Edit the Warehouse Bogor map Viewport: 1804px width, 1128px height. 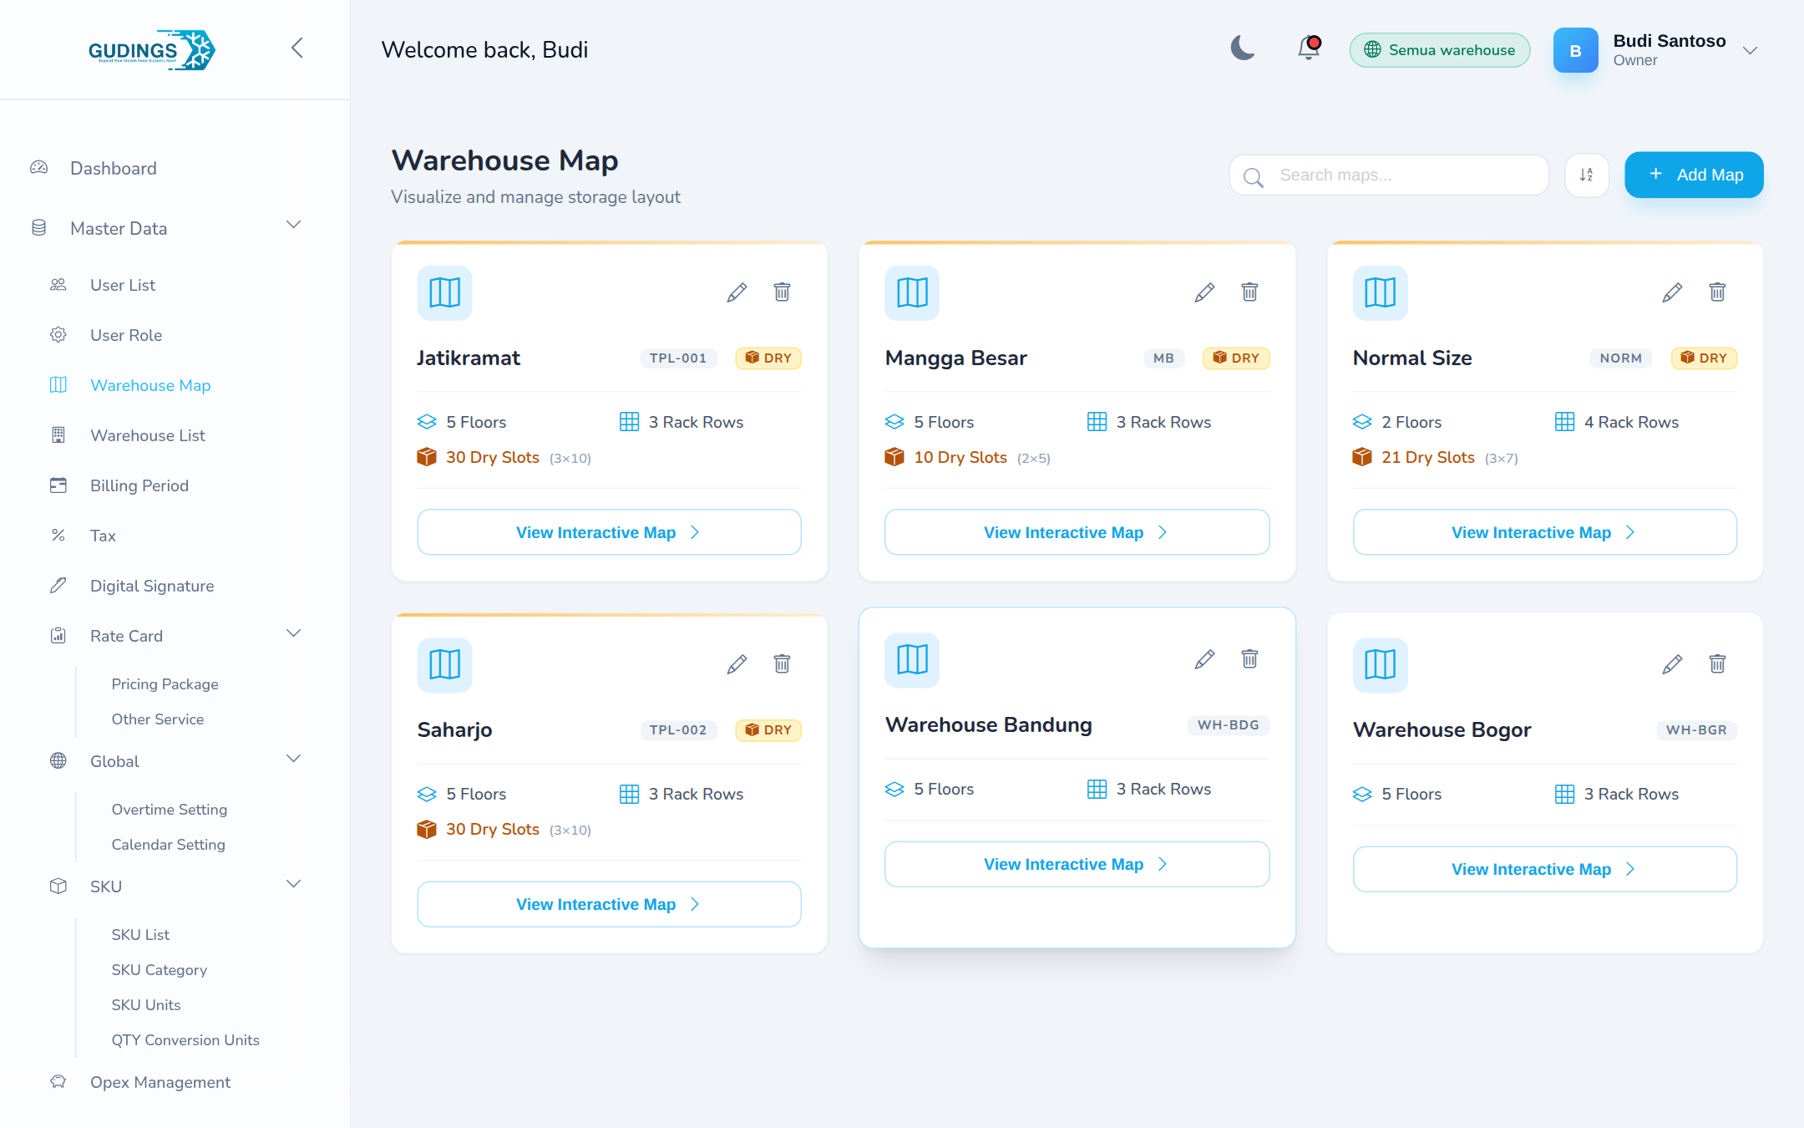tap(1672, 664)
